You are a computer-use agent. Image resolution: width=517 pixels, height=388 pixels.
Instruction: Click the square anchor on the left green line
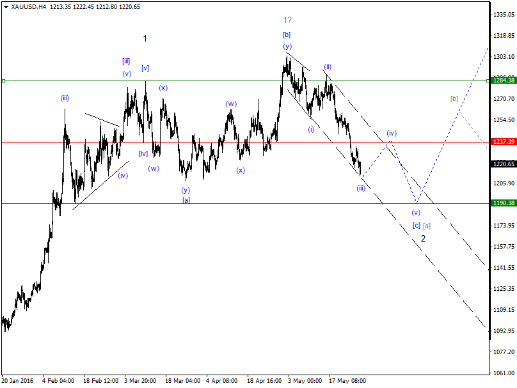point(4,81)
